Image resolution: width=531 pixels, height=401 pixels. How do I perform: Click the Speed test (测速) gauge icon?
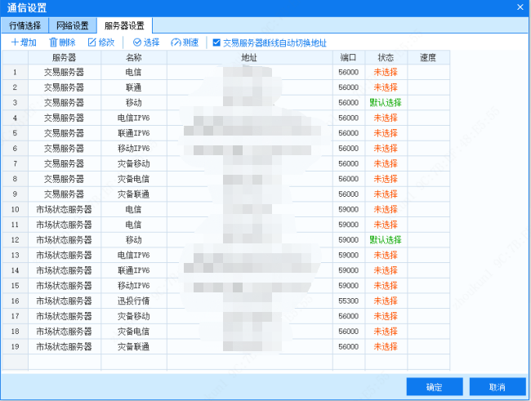(x=176, y=42)
